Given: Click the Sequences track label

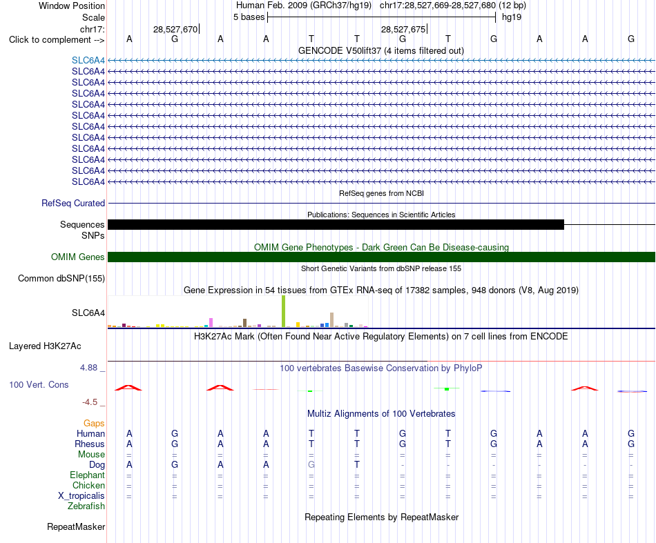Looking at the screenshot, I should point(82,225).
